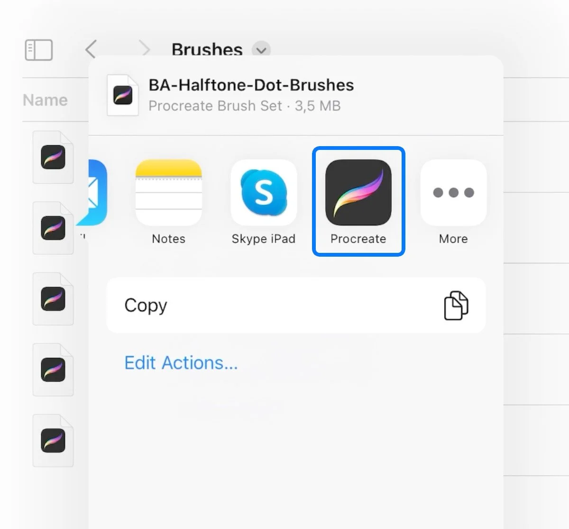This screenshot has width=569, height=529.
Task: Click the forward navigation chevron
Action: tap(145, 49)
